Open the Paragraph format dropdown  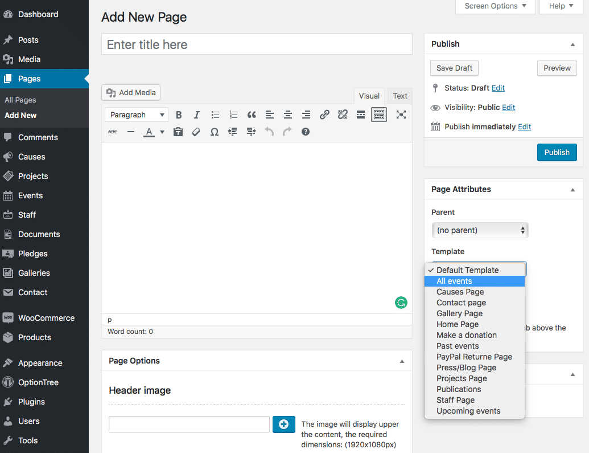coord(137,115)
